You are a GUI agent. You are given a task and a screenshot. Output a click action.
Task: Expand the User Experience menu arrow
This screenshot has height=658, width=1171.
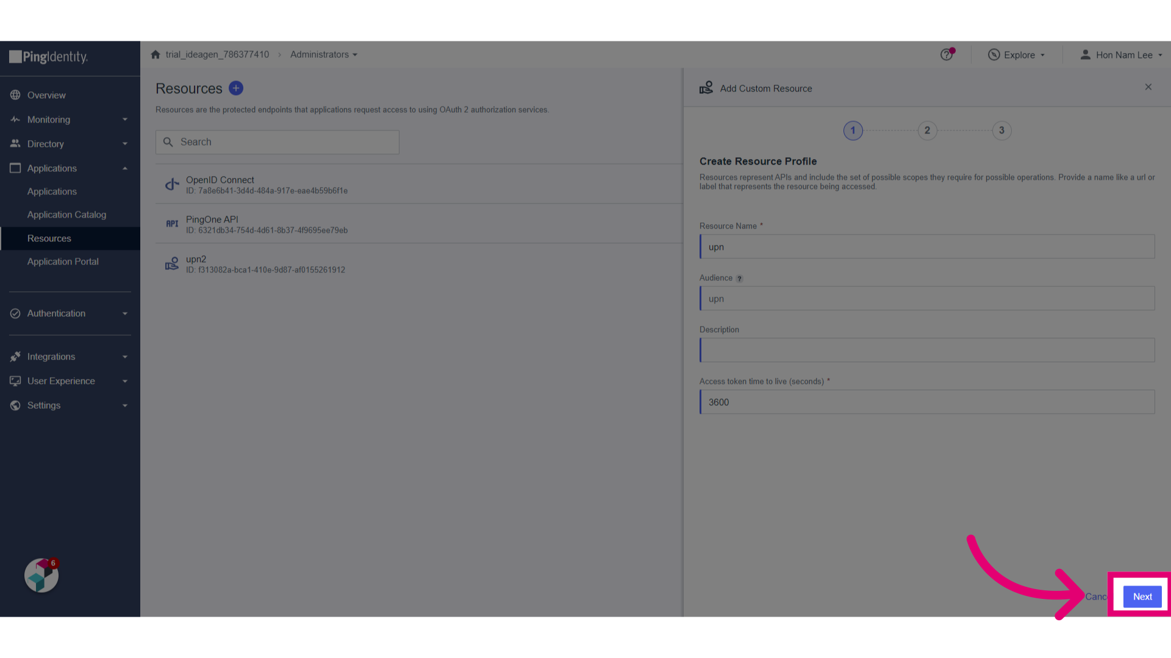pos(125,381)
